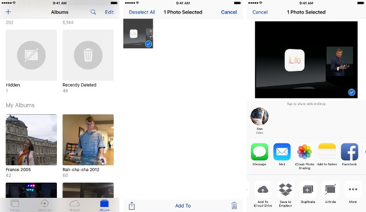The width and height of the screenshot is (366, 212).
Task: Tap Deselect All
Action: coord(142,12)
